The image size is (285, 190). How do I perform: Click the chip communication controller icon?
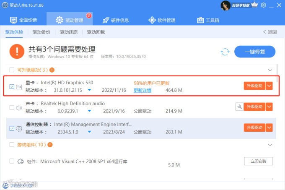[19, 129]
